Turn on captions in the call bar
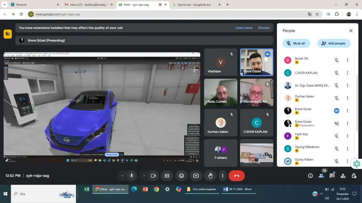Image resolution: width=362 pixels, height=203 pixels. [x=167, y=176]
